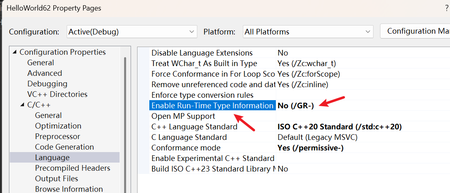Open the Output Files page

(x=57, y=179)
